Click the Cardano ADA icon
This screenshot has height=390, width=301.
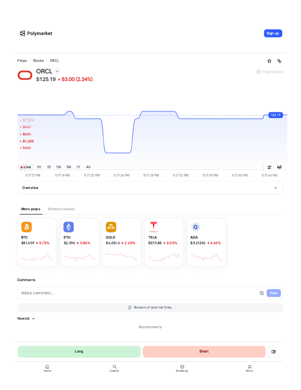click(196, 227)
